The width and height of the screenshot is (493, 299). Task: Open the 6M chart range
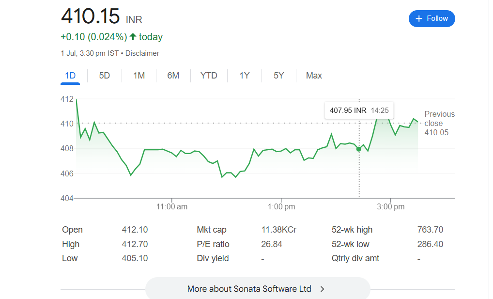click(x=173, y=76)
